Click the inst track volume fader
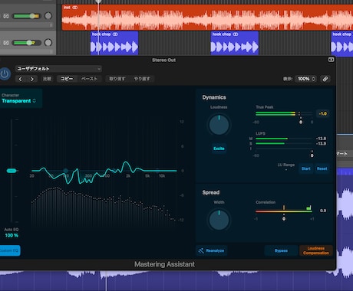 (32, 16)
